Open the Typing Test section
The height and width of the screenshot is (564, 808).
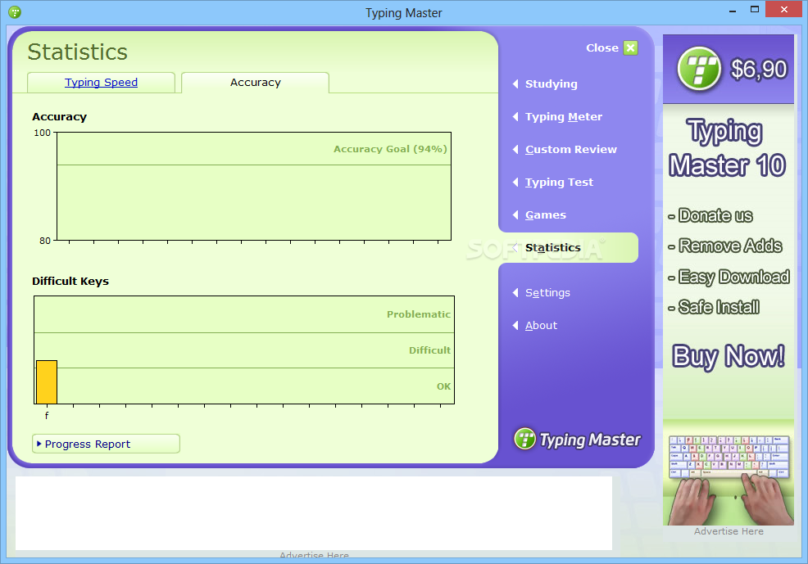point(559,183)
